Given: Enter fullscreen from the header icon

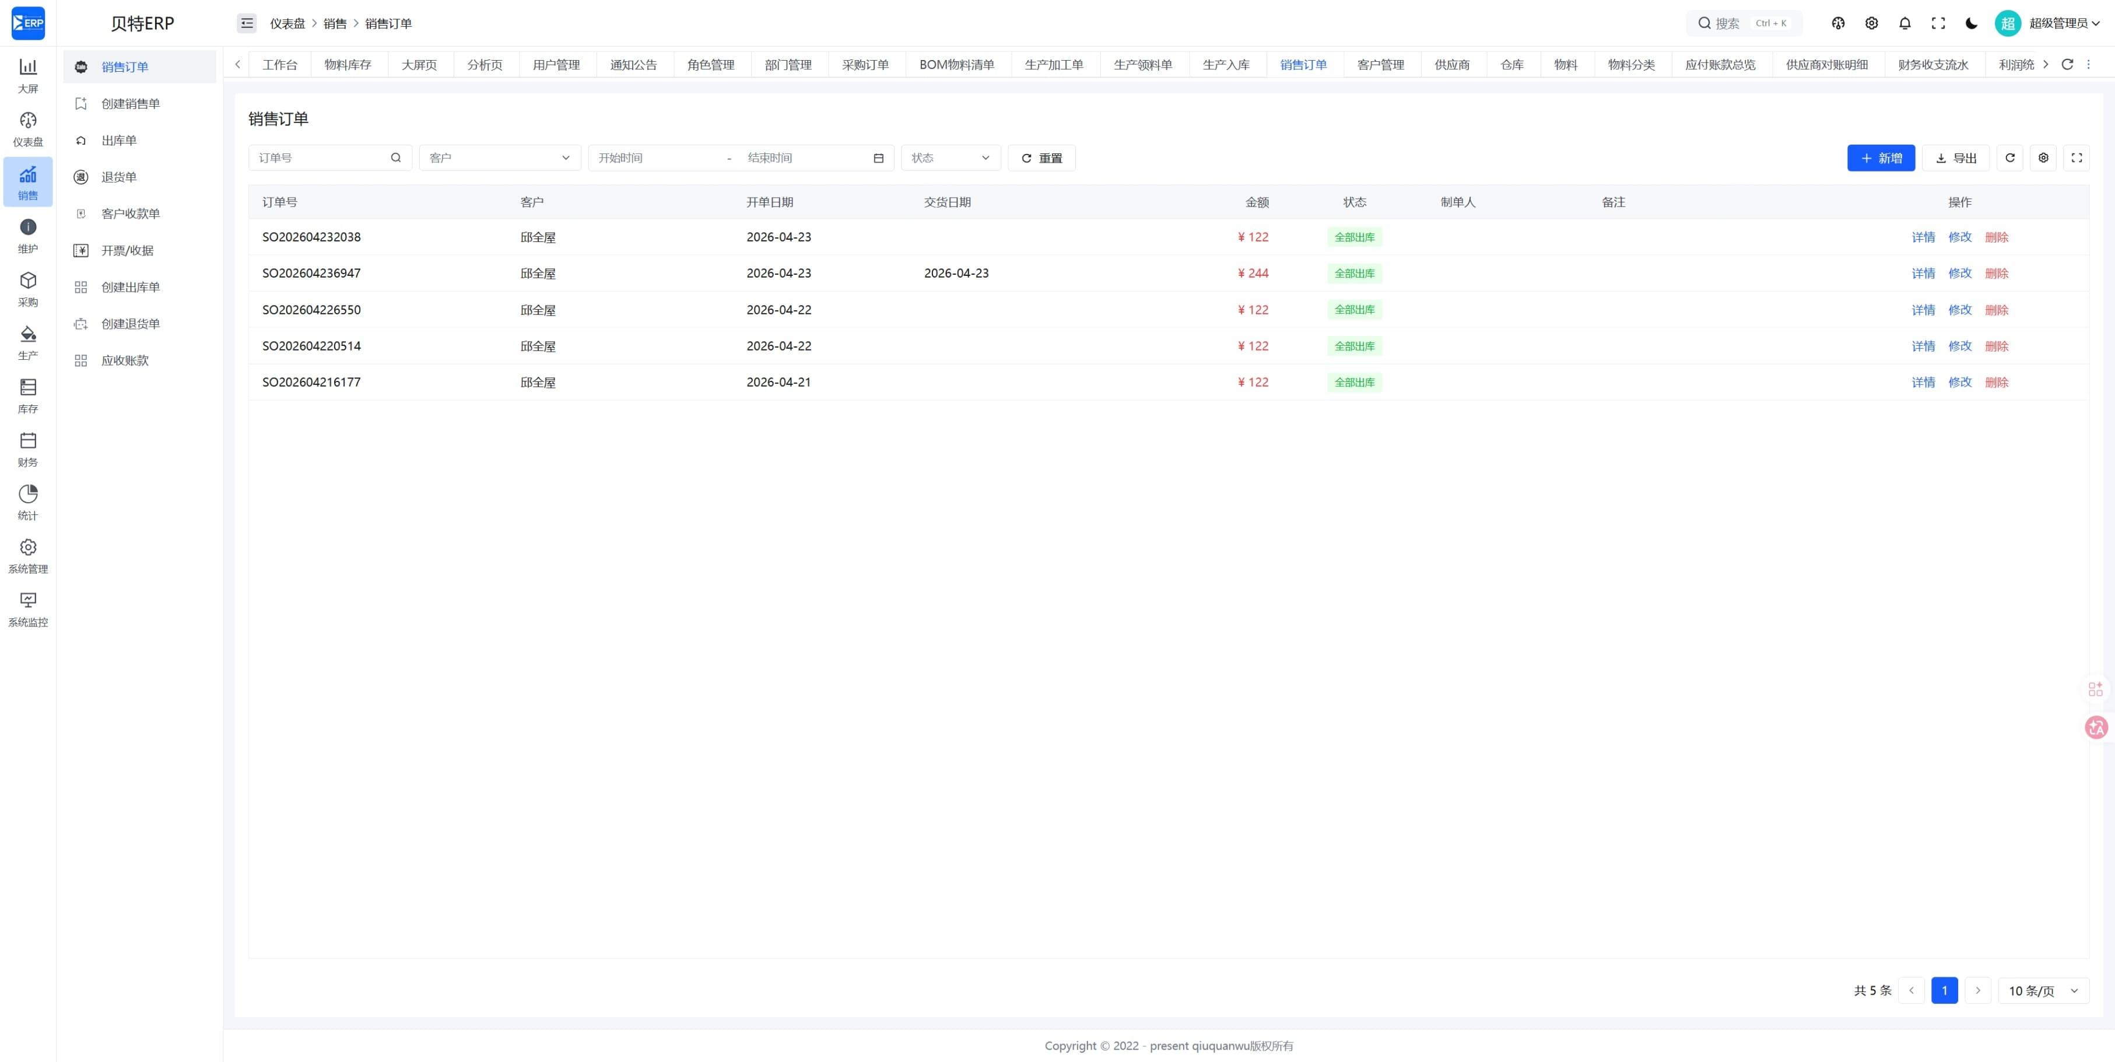Looking at the screenshot, I should [1938, 23].
